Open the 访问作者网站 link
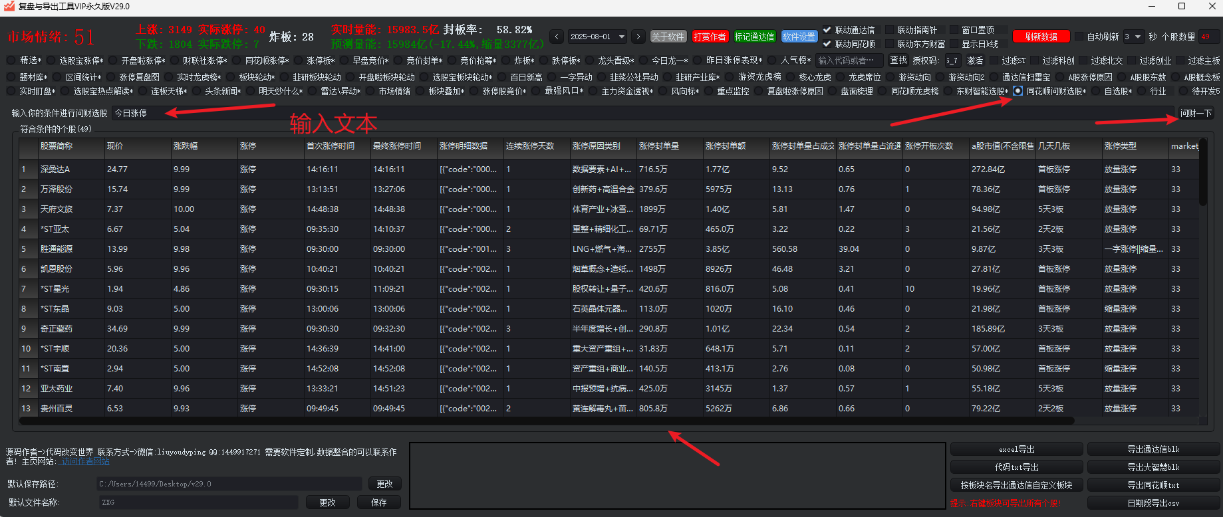The height and width of the screenshot is (517, 1223). click(84, 461)
